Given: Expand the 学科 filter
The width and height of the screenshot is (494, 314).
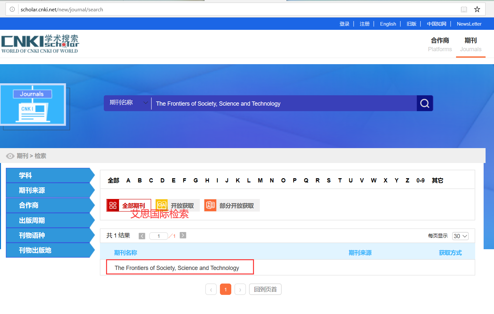Looking at the screenshot, I should point(50,175).
